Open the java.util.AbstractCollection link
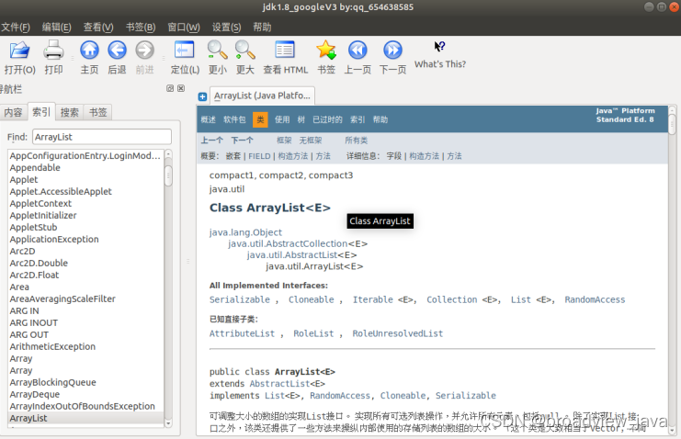This screenshot has width=681, height=439. click(x=288, y=243)
